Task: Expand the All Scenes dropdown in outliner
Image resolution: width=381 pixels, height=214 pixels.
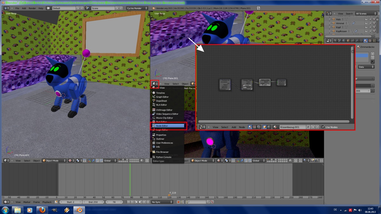Action: point(366,14)
